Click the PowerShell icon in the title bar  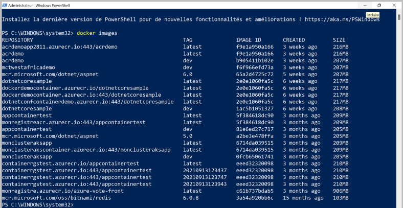point(5,5)
